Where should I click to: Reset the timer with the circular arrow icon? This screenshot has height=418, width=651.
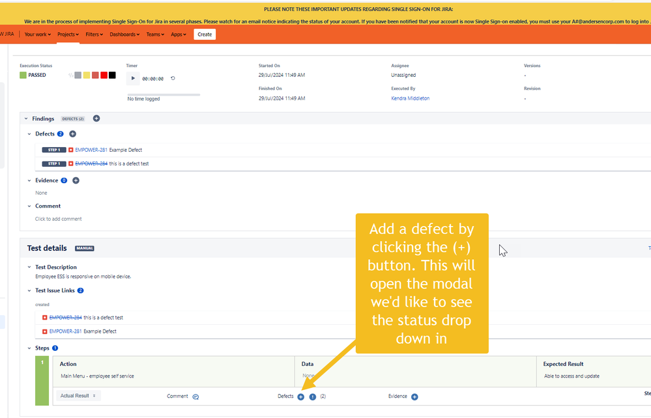(x=173, y=78)
